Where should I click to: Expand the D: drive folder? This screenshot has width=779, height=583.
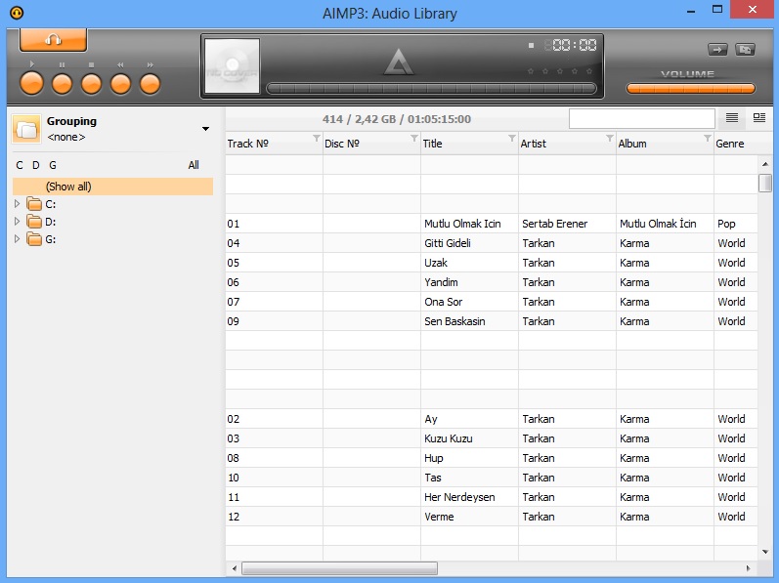point(17,222)
